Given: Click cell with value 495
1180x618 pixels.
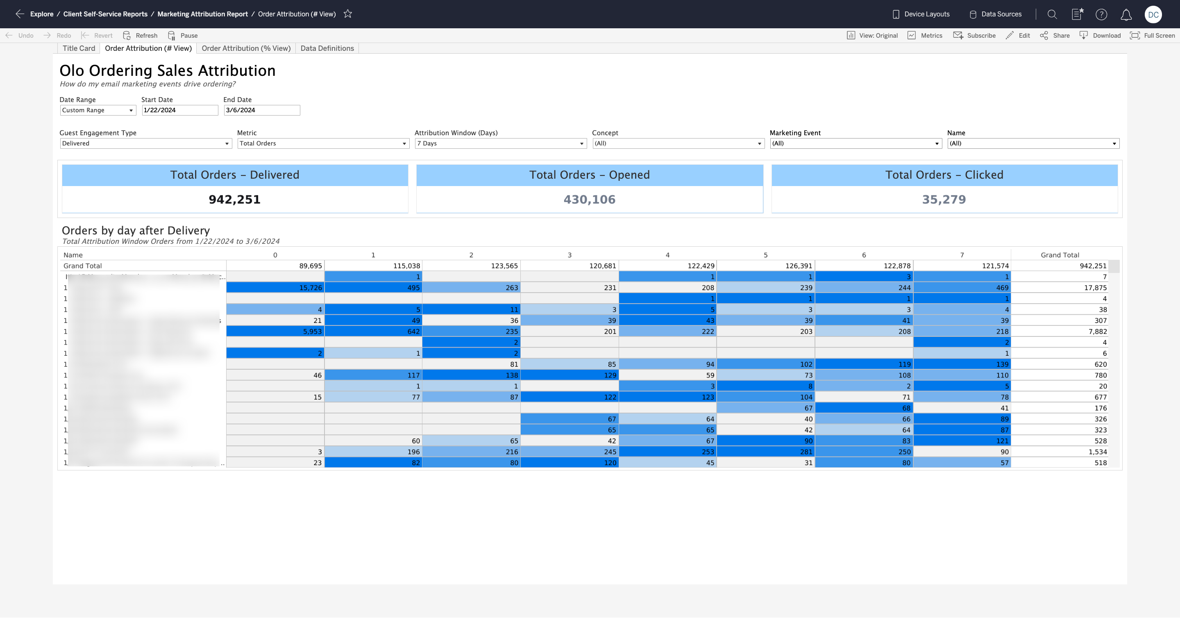Looking at the screenshot, I should coord(373,288).
